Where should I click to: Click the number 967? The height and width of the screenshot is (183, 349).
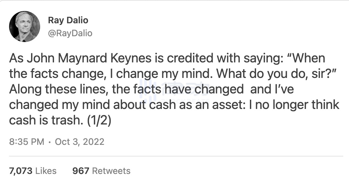pos(81,171)
